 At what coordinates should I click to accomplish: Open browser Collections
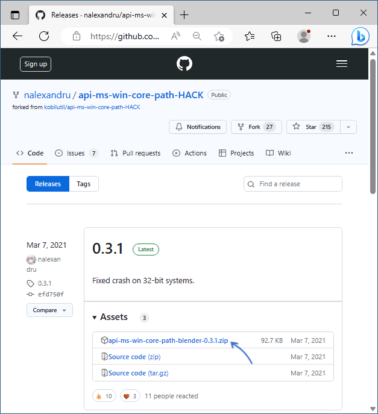276,36
